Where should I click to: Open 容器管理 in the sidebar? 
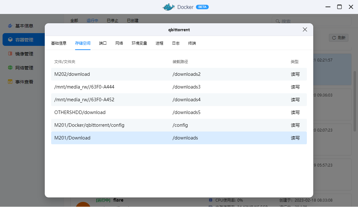click(24, 39)
